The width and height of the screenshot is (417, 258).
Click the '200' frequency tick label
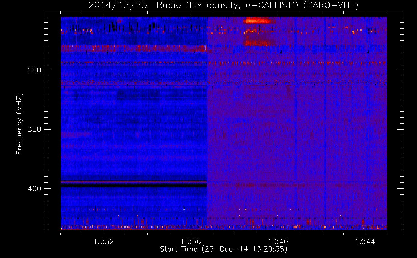[35, 70]
